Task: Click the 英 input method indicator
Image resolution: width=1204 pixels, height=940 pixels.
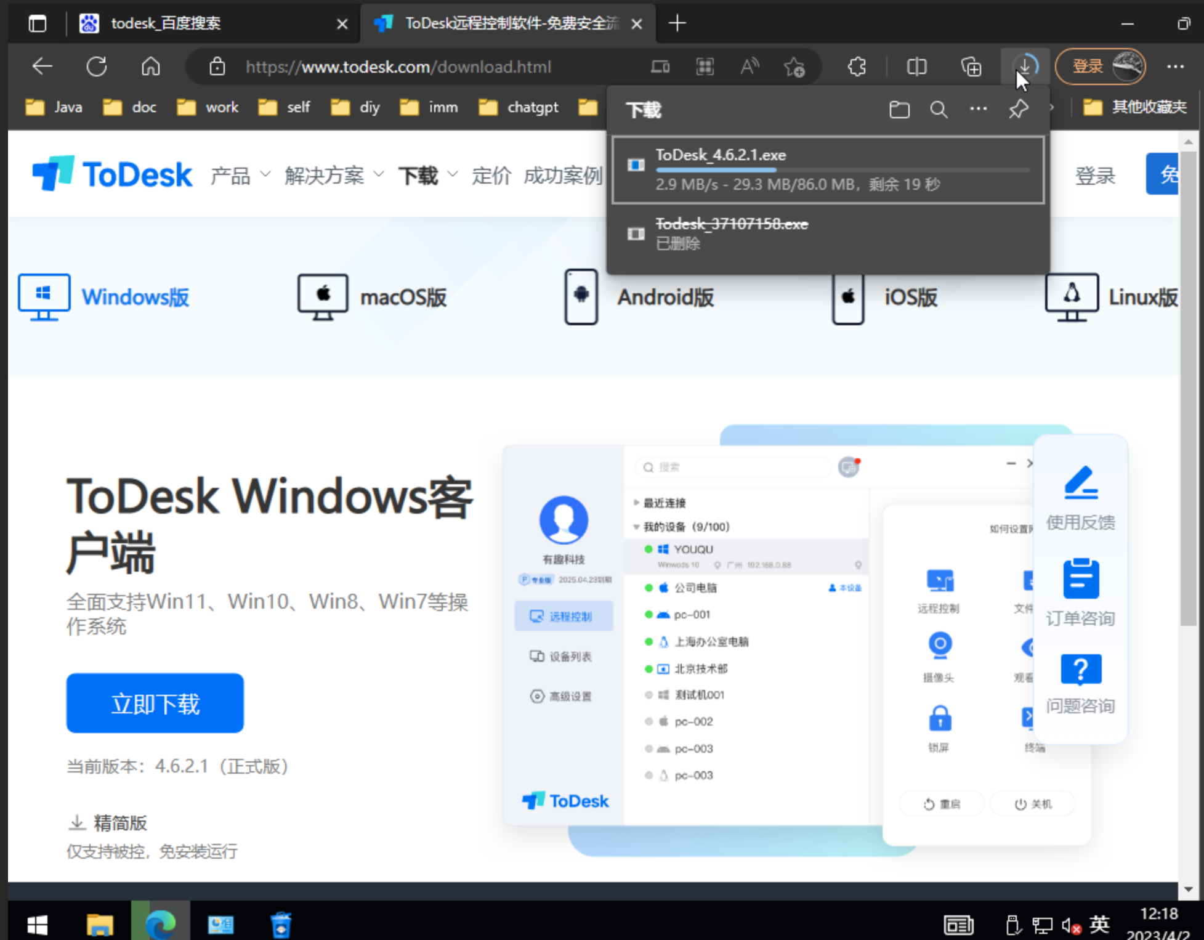Action: point(1099,924)
